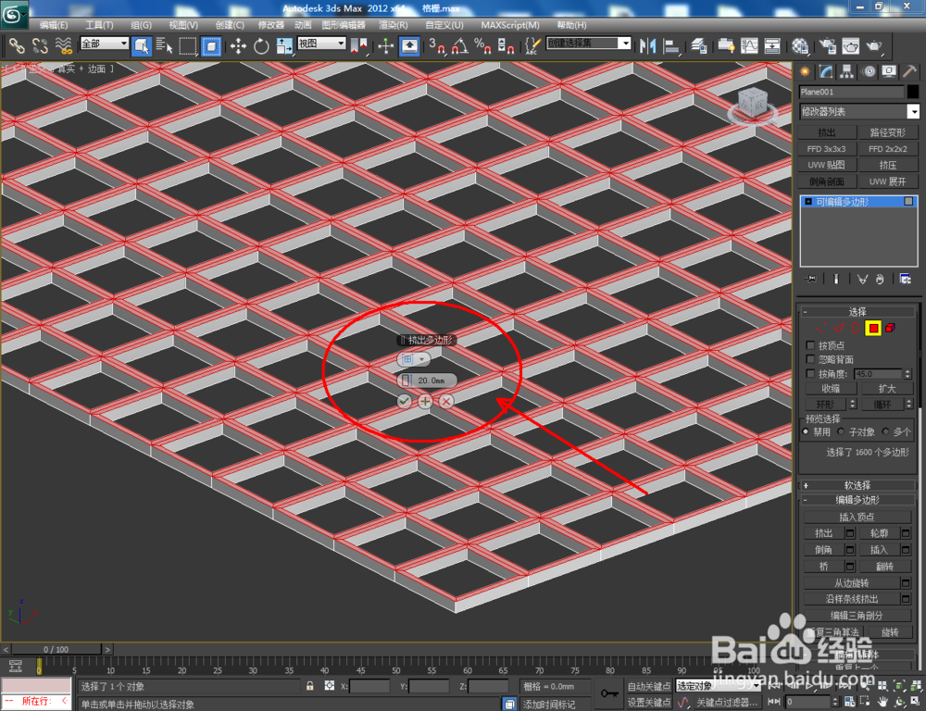Choose the rectangular selection region tool

click(188, 45)
